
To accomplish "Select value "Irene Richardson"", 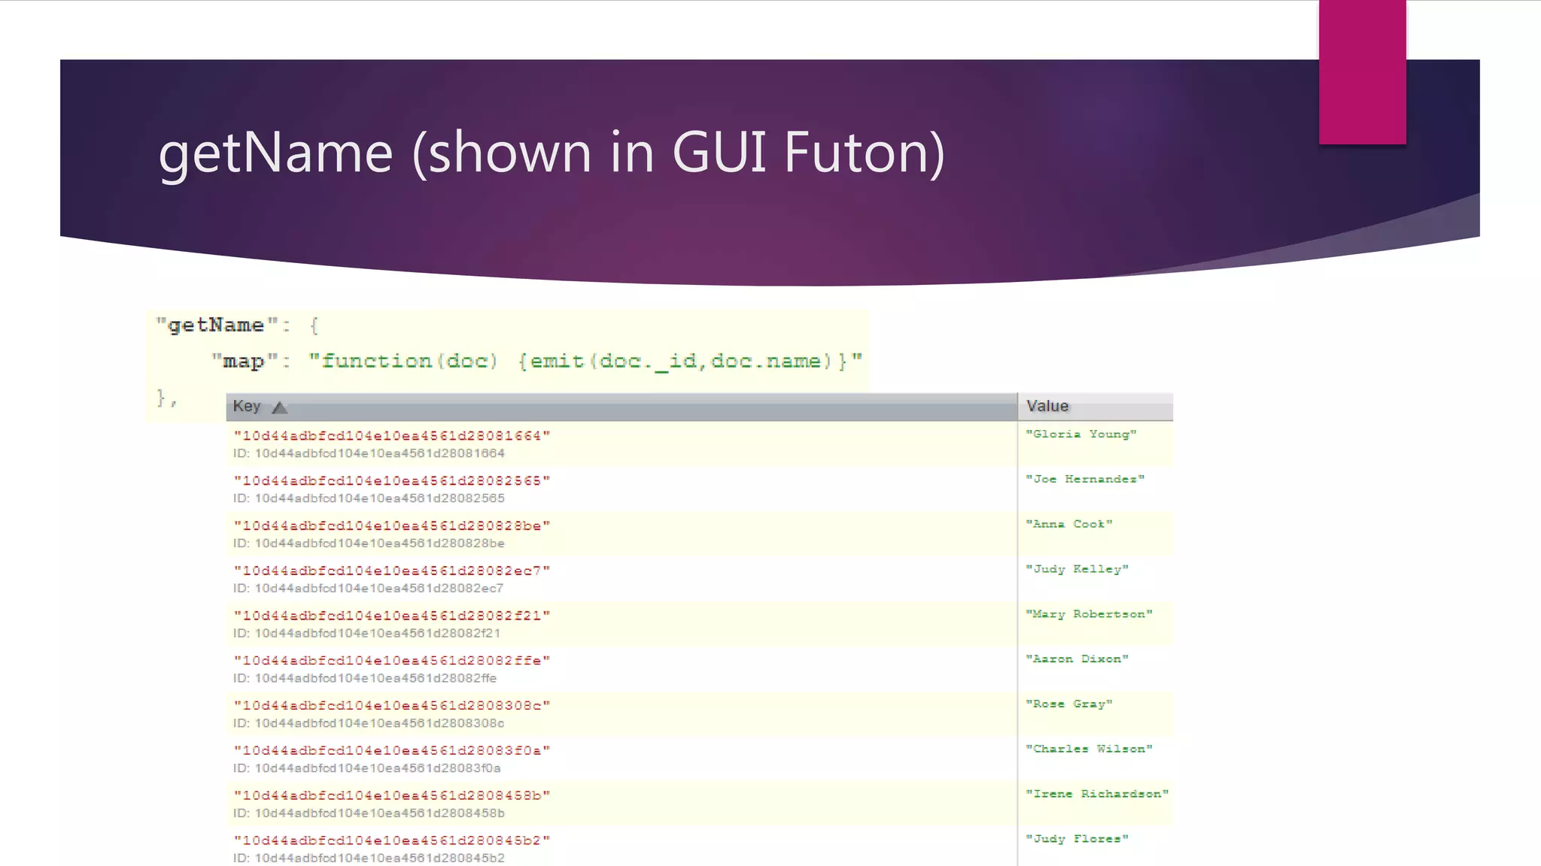I will click(1097, 794).
